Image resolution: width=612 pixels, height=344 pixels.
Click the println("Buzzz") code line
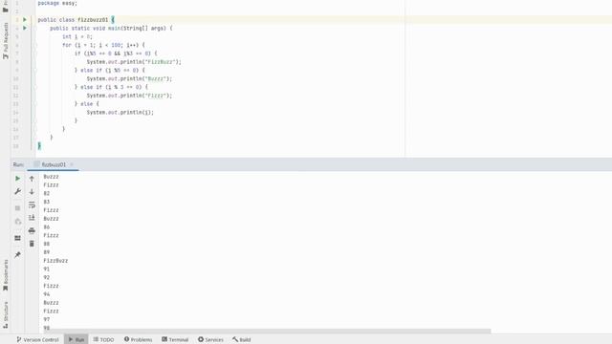tap(129, 78)
